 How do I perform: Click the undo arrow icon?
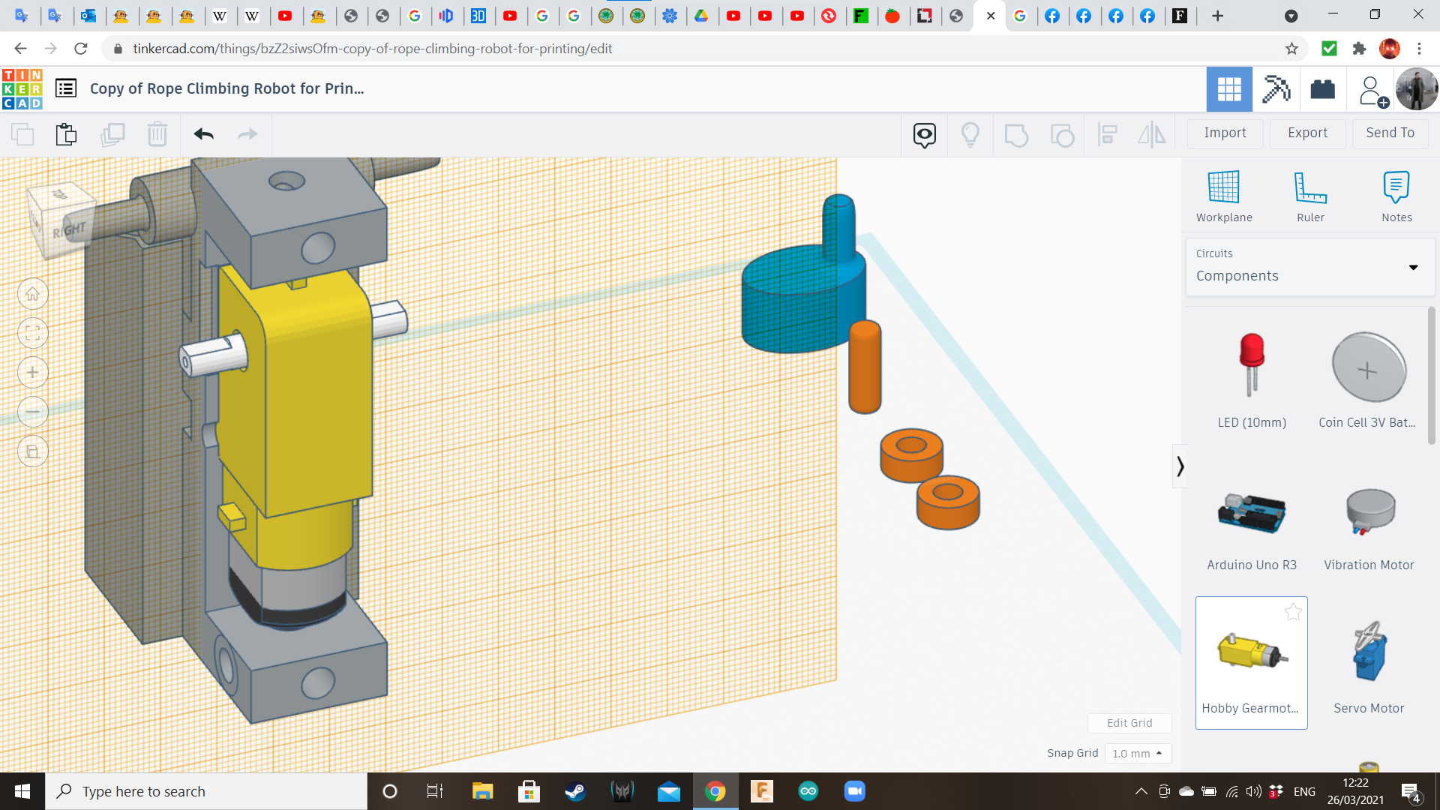click(x=203, y=134)
